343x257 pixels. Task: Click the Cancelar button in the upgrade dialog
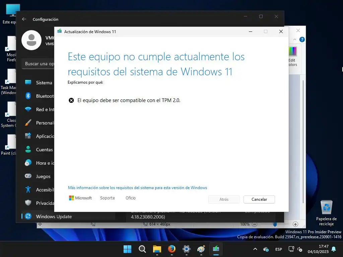click(x=259, y=199)
